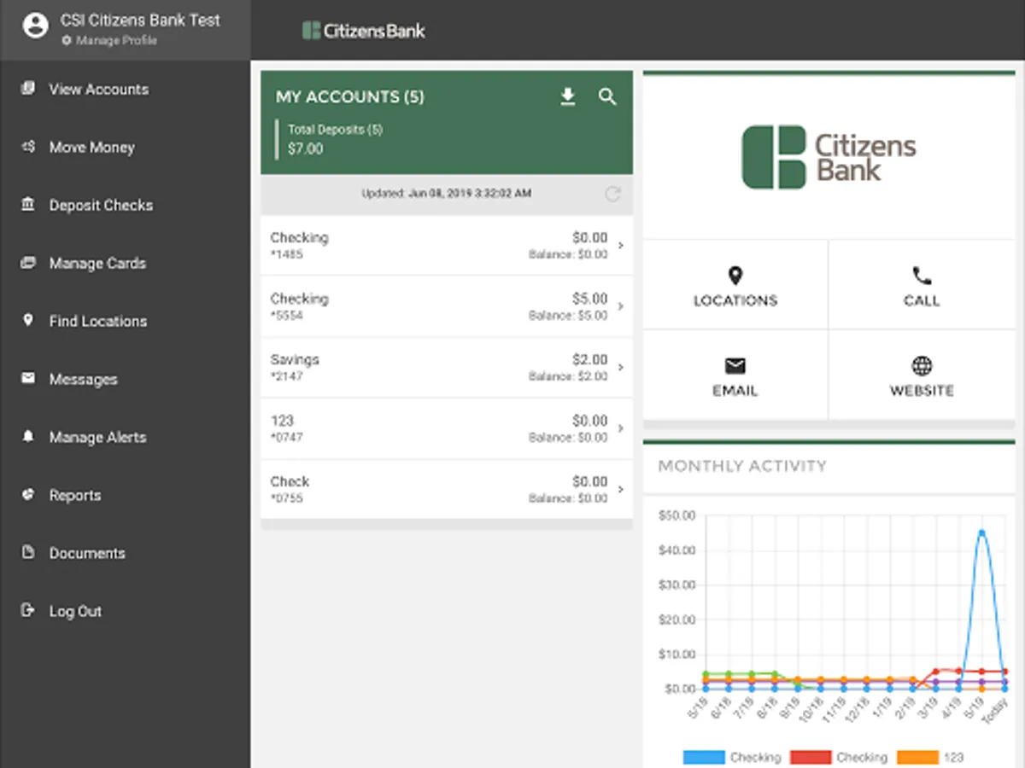1025x768 pixels.
Task: Click the Citizens Bank header logo
Action: (364, 31)
